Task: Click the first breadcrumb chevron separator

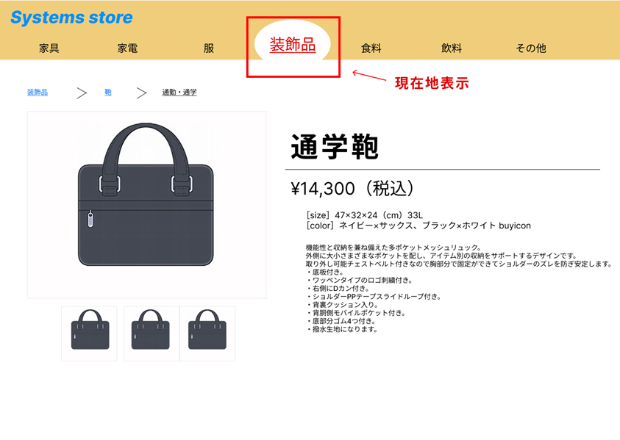Action: [x=82, y=93]
